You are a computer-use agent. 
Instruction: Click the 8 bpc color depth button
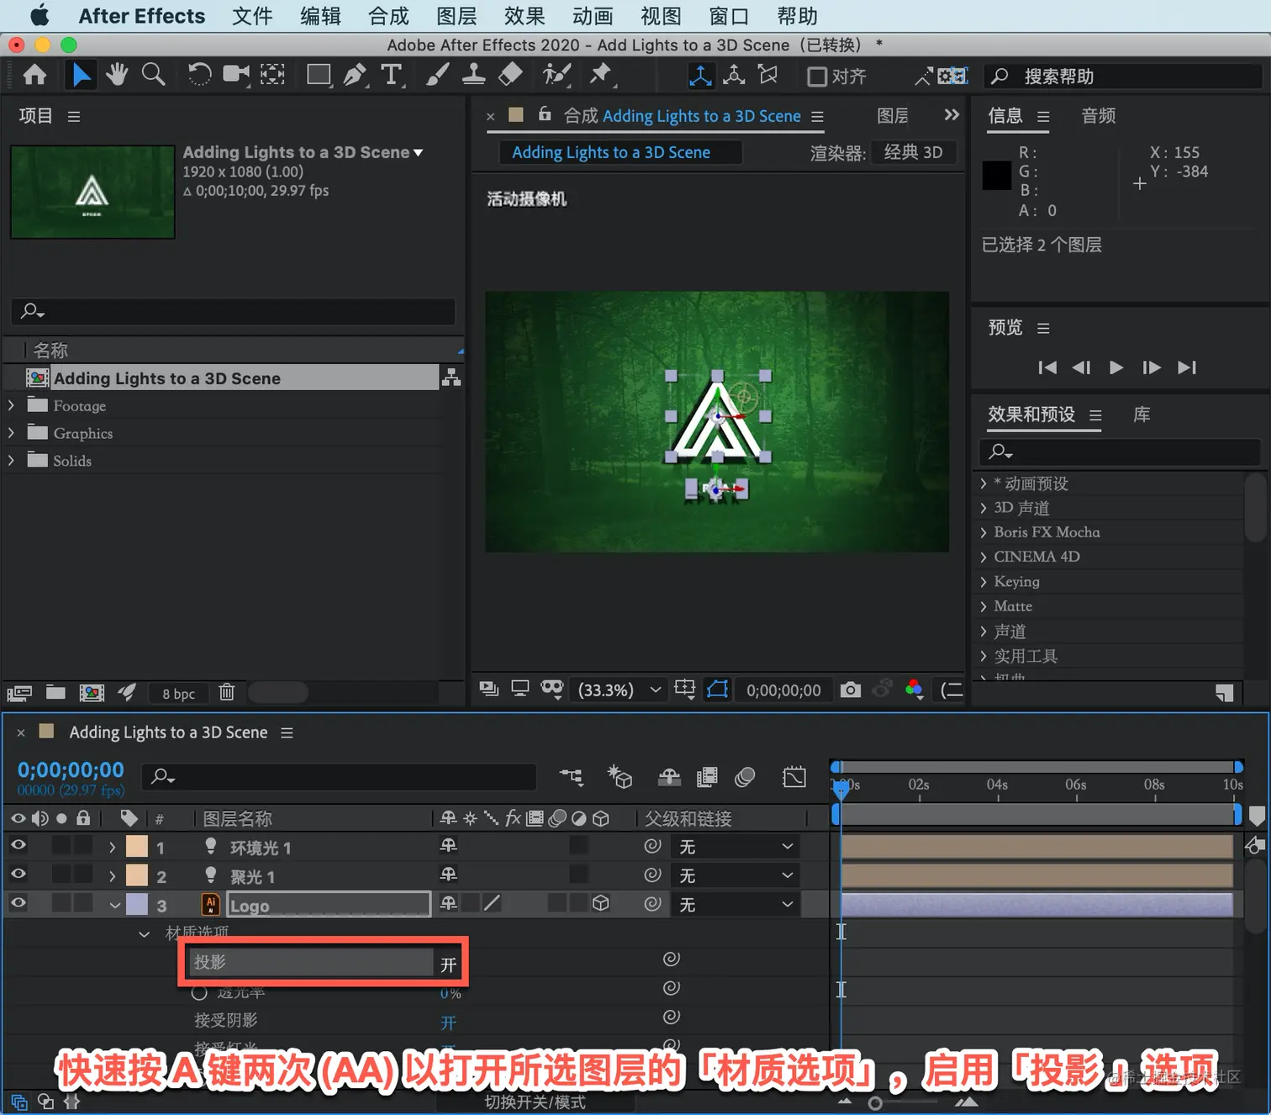click(x=179, y=694)
